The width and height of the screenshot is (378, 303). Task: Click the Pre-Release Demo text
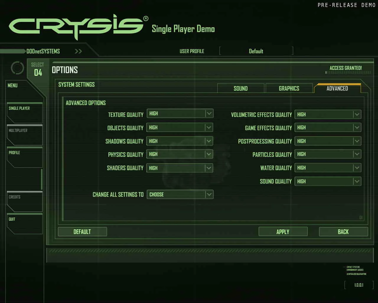(346, 5)
